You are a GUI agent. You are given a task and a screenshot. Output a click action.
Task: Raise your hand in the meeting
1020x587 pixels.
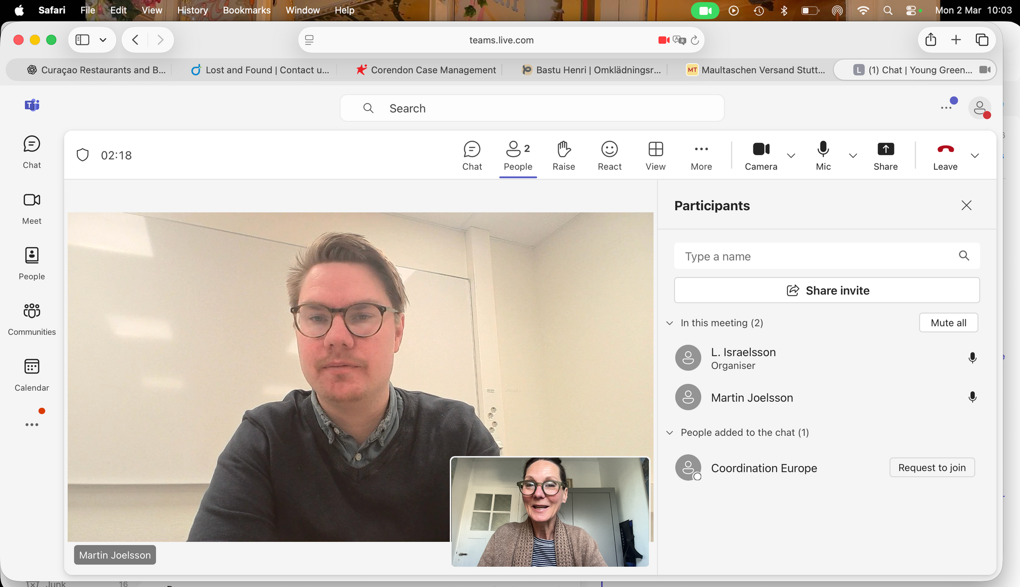[x=564, y=156]
